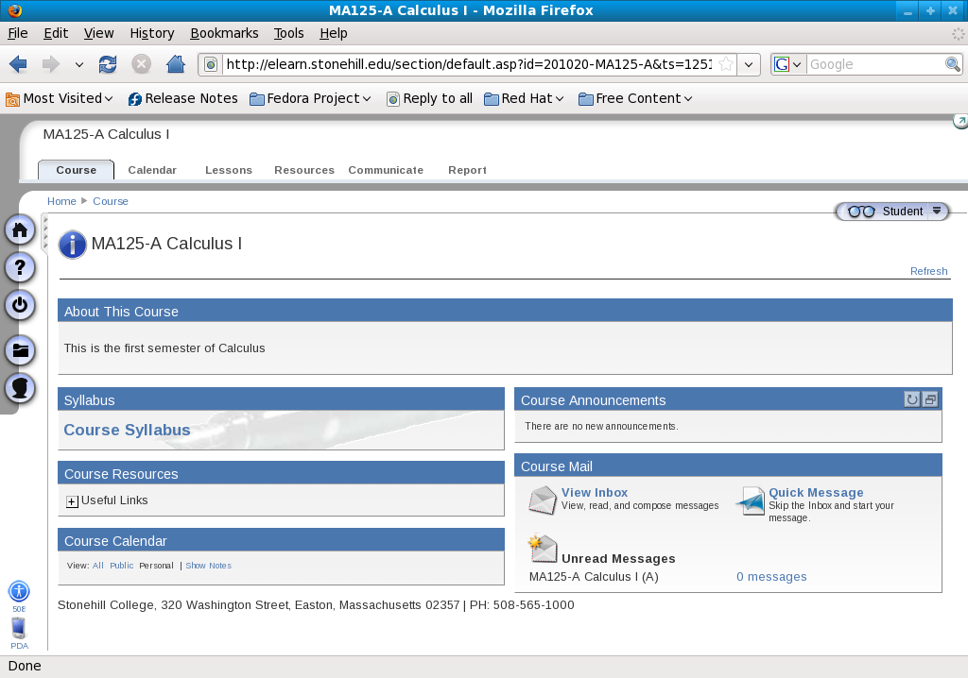Open the Bookmarks menu
968x678 pixels.
(x=224, y=33)
